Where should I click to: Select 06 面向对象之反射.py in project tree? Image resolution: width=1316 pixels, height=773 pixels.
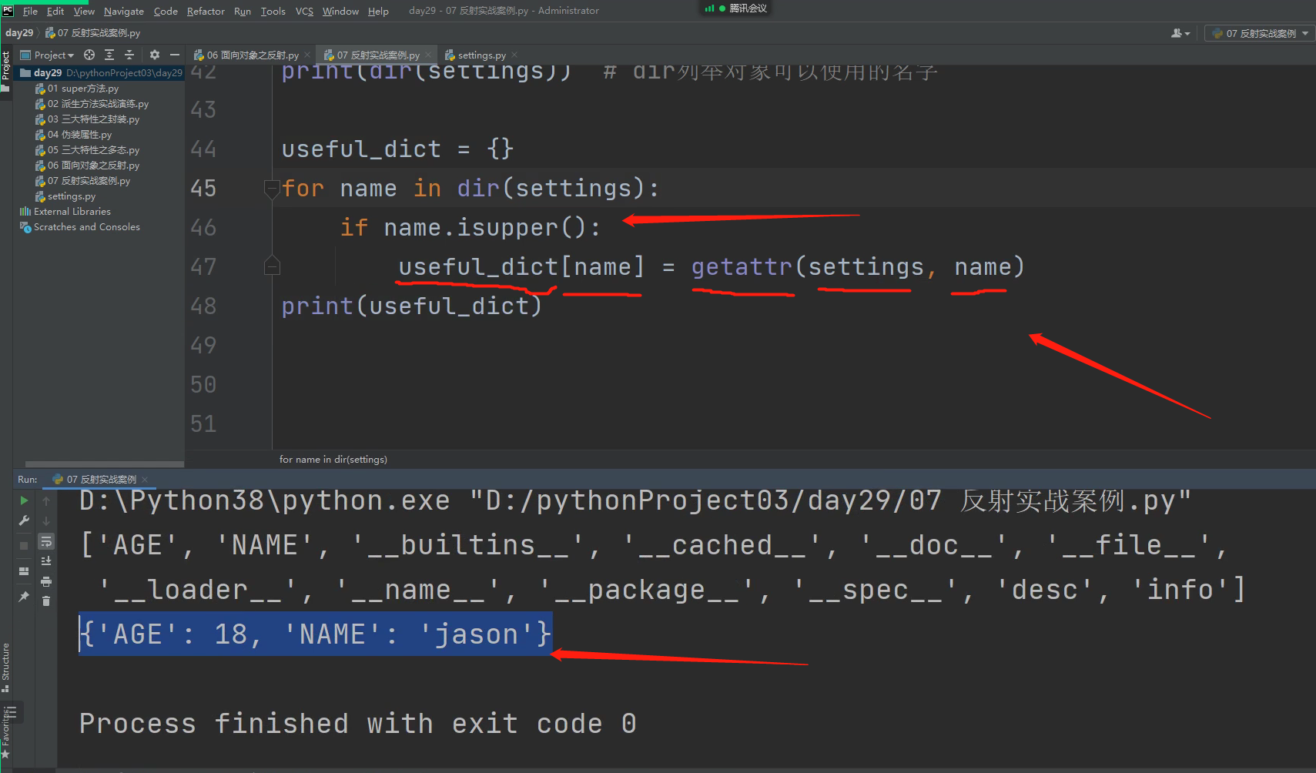pos(88,166)
